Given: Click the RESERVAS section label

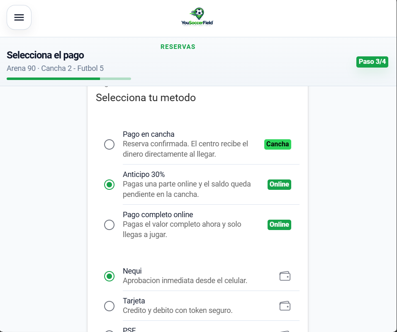Looking at the screenshot, I should click(x=178, y=47).
